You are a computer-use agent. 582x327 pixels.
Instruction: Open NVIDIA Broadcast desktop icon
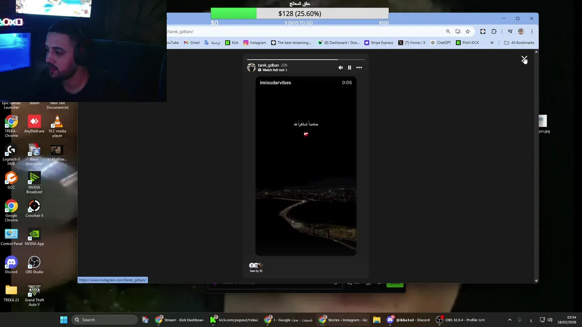[34, 183]
